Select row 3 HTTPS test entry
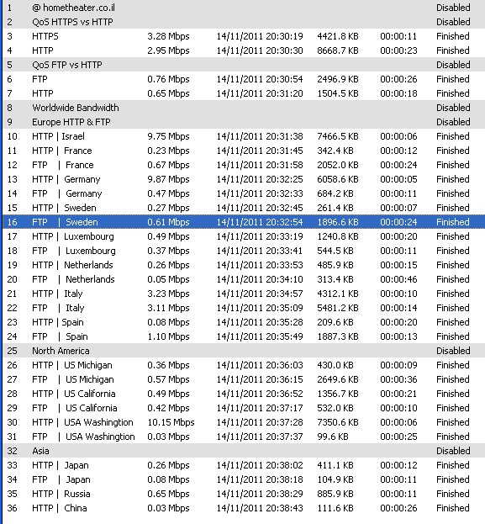Image resolution: width=485 pixels, height=524 pixels. tap(244, 36)
